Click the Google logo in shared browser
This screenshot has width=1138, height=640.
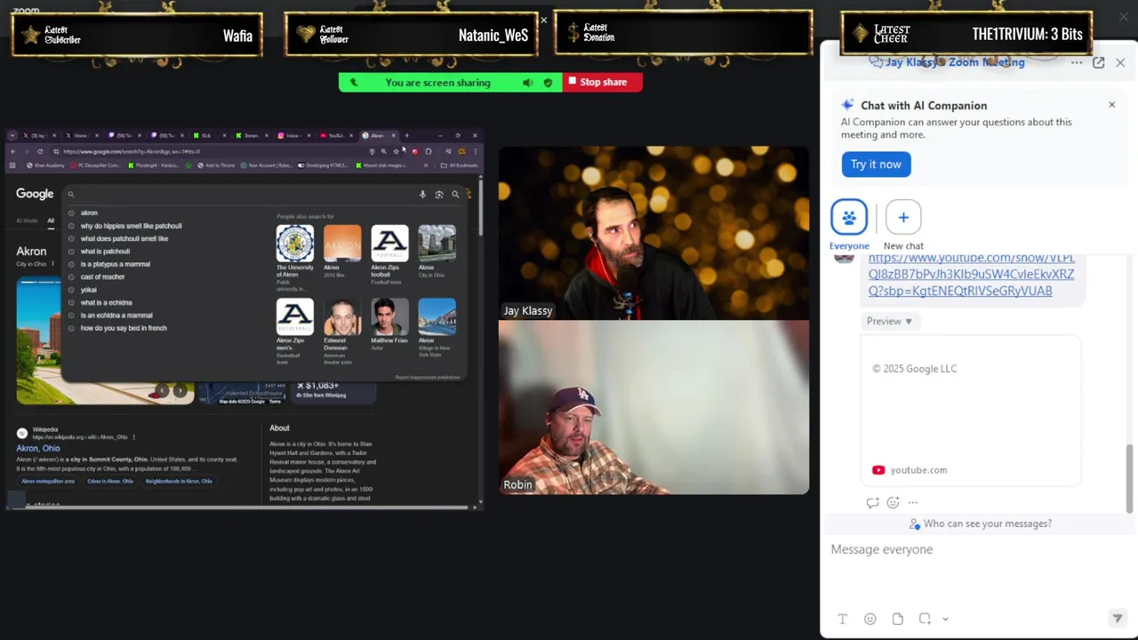tap(35, 194)
